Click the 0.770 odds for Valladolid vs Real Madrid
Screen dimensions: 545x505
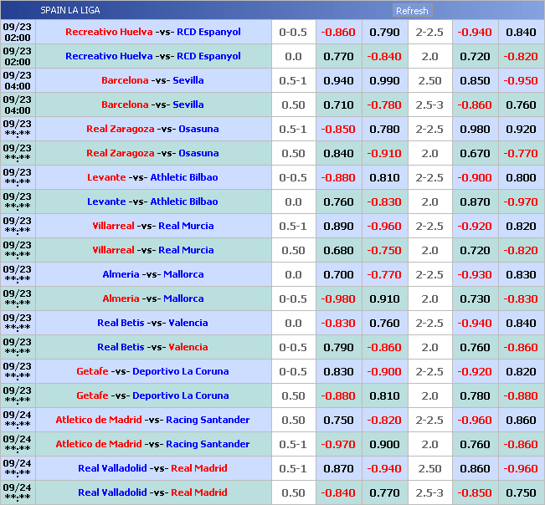pos(384,493)
